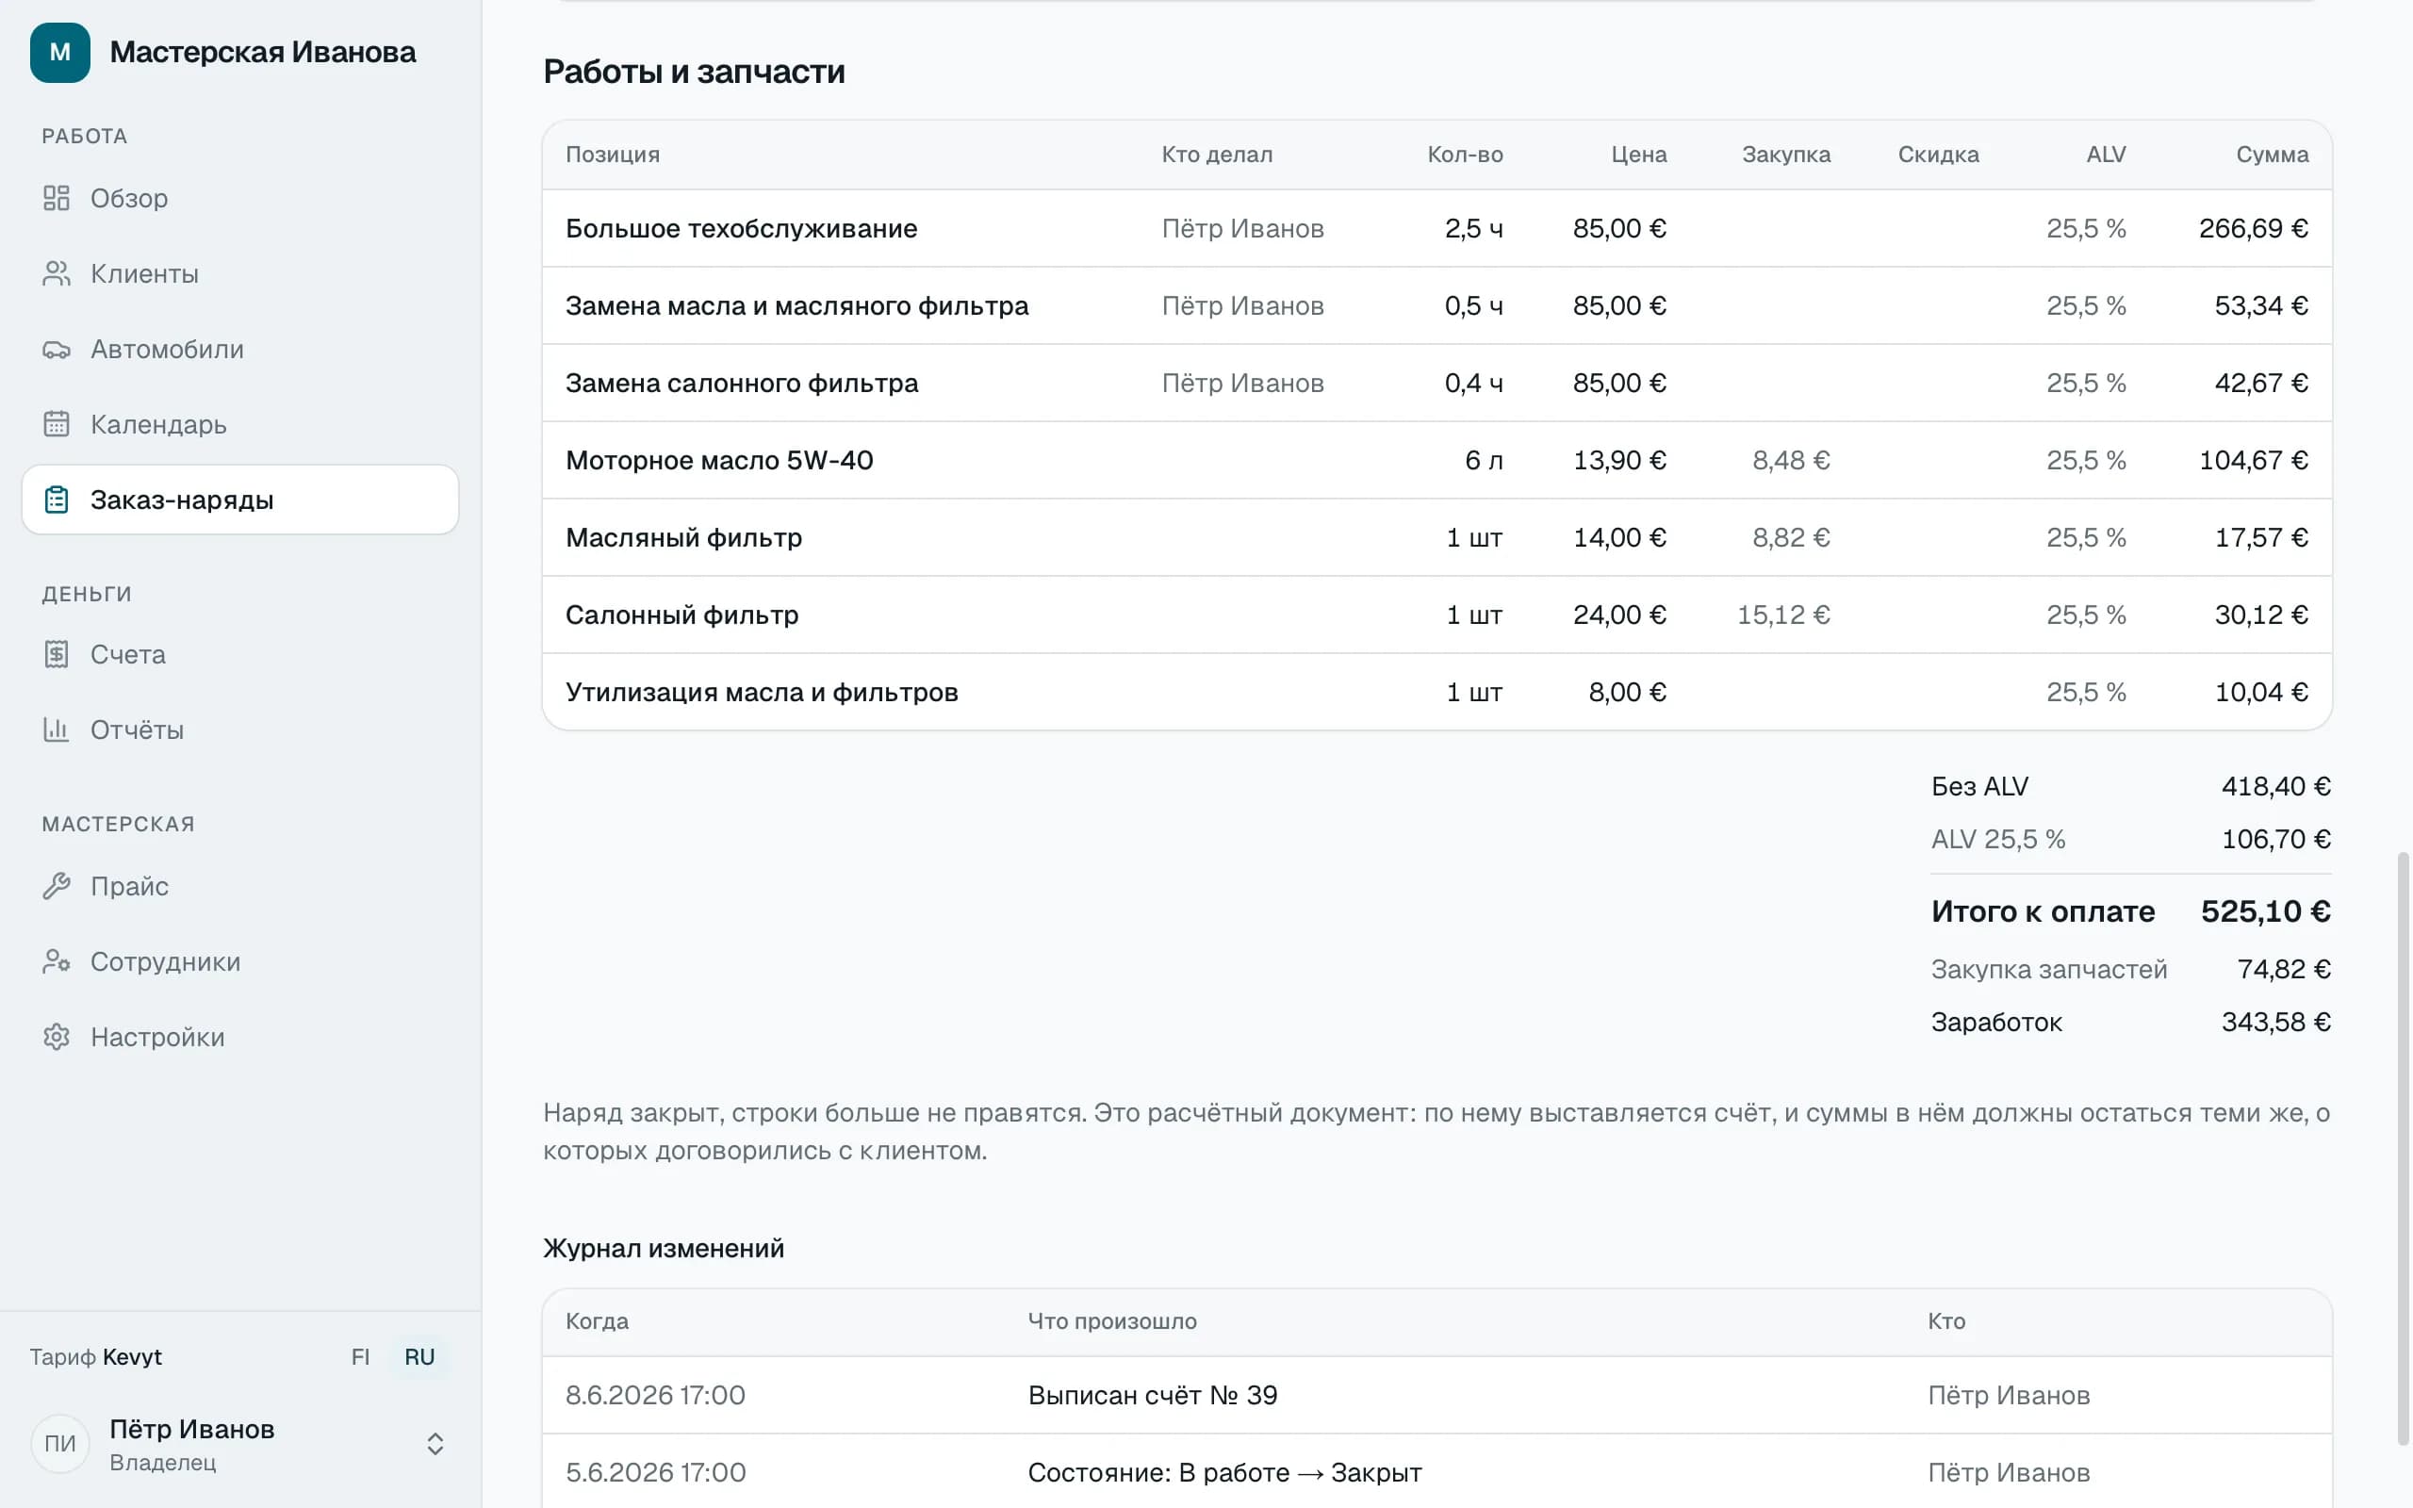The image size is (2413, 1508).
Task: Click the Kevyt tariff label
Action: (132, 1356)
